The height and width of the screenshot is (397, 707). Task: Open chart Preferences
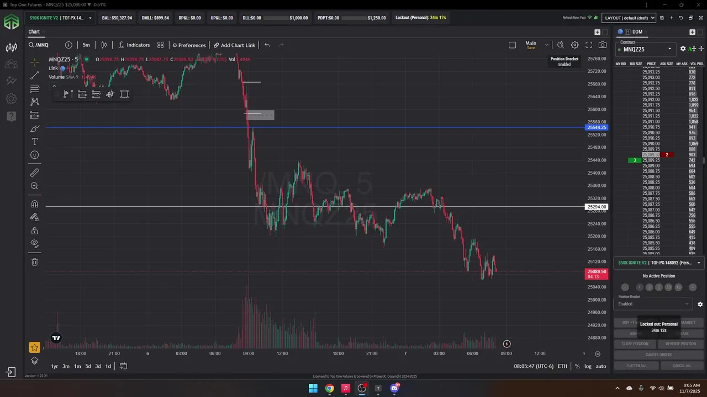pyautogui.click(x=189, y=45)
